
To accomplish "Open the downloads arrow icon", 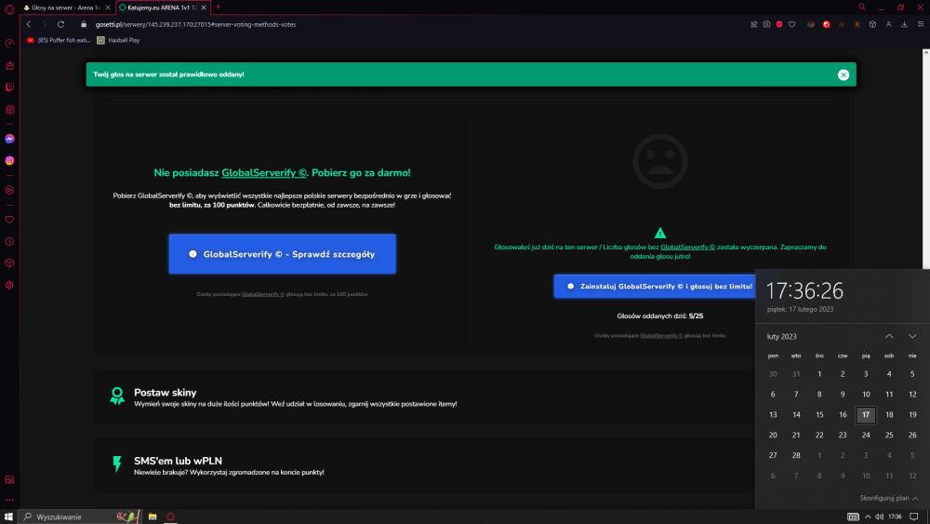I will coord(905,24).
